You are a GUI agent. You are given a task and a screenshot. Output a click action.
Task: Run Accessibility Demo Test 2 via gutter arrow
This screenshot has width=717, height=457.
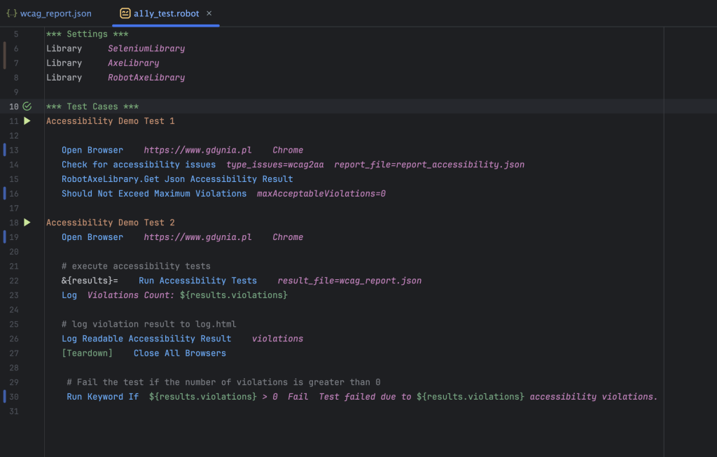[27, 222]
